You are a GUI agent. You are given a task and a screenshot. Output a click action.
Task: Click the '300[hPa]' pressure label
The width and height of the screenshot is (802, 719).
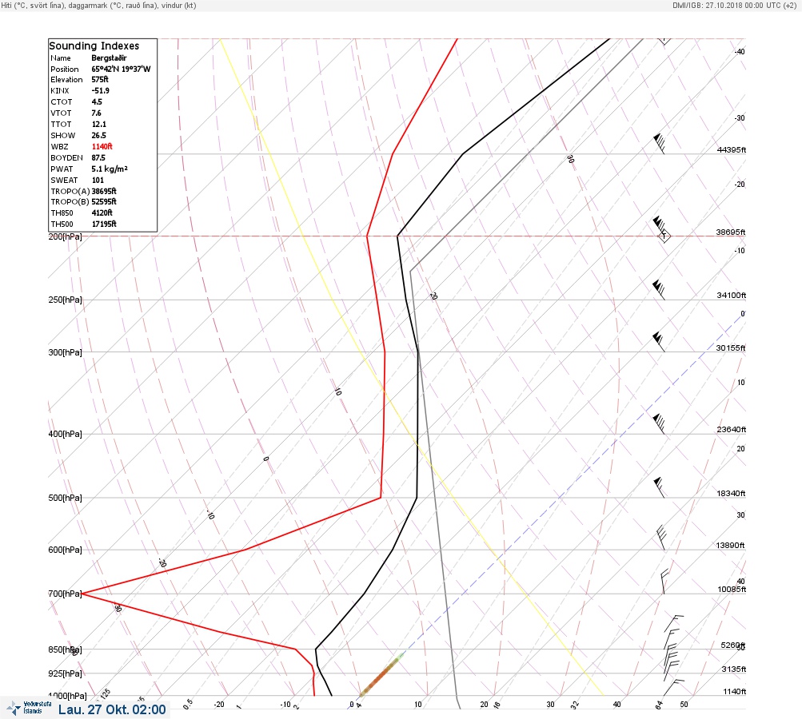click(x=65, y=352)
